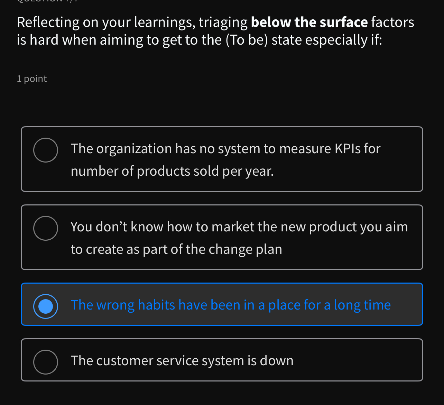Click the empty radio circle on option two
This screenshot has width=444, height=405.
46,228
